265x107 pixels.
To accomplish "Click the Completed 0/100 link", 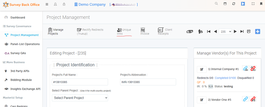I will coord(225,78).
